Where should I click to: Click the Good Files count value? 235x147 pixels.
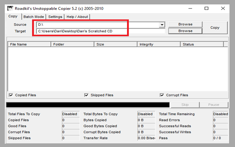71,126
